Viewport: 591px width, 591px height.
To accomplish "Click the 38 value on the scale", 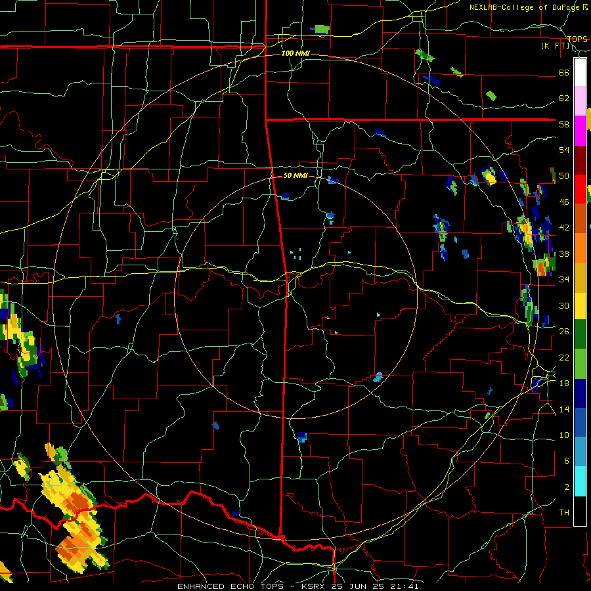I will [x=564, y=253].
